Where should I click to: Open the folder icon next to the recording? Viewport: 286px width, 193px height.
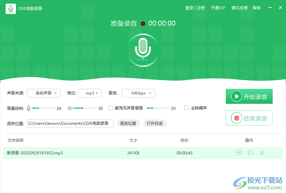point(250,153)
